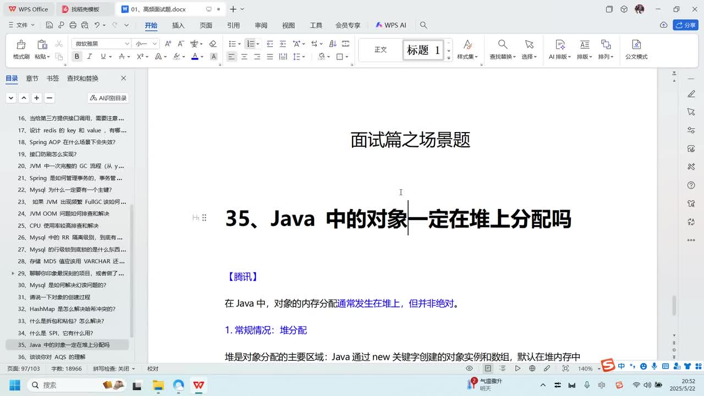Click the text highlight color button

(x=177, y=57)
